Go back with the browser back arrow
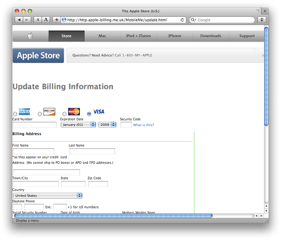 coord(19,20)
